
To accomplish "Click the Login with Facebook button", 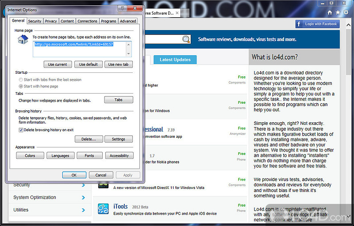I will 317,24.
